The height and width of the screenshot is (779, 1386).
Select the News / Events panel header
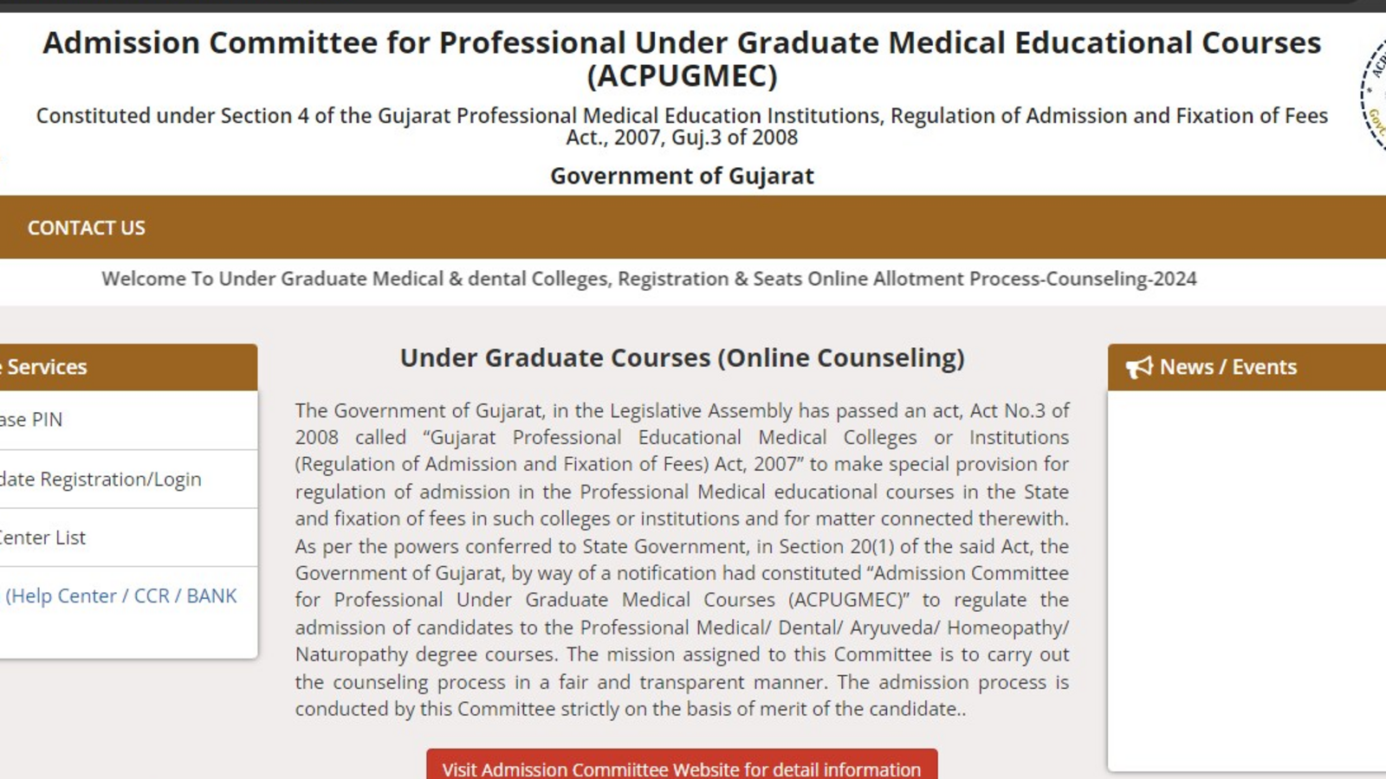click(x=1247, y=367)
